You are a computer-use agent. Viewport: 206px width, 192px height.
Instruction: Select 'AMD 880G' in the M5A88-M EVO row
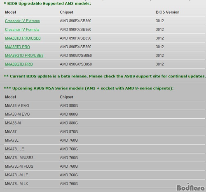[69, 114]
